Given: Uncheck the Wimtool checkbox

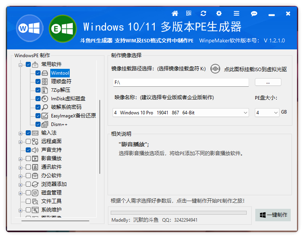Looking at the screenshot, I should (x=38, y=73).
